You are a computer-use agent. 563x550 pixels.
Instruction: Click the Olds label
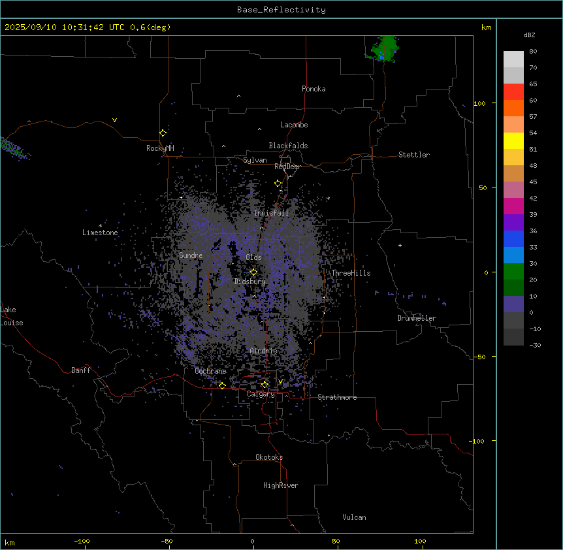coord(253,257)
